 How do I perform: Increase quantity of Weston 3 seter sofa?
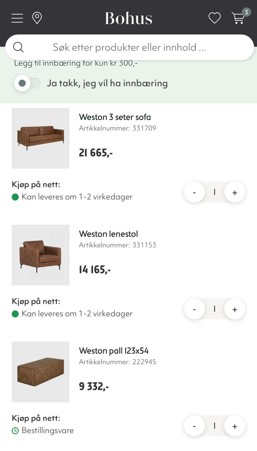(x=235, y=192)
